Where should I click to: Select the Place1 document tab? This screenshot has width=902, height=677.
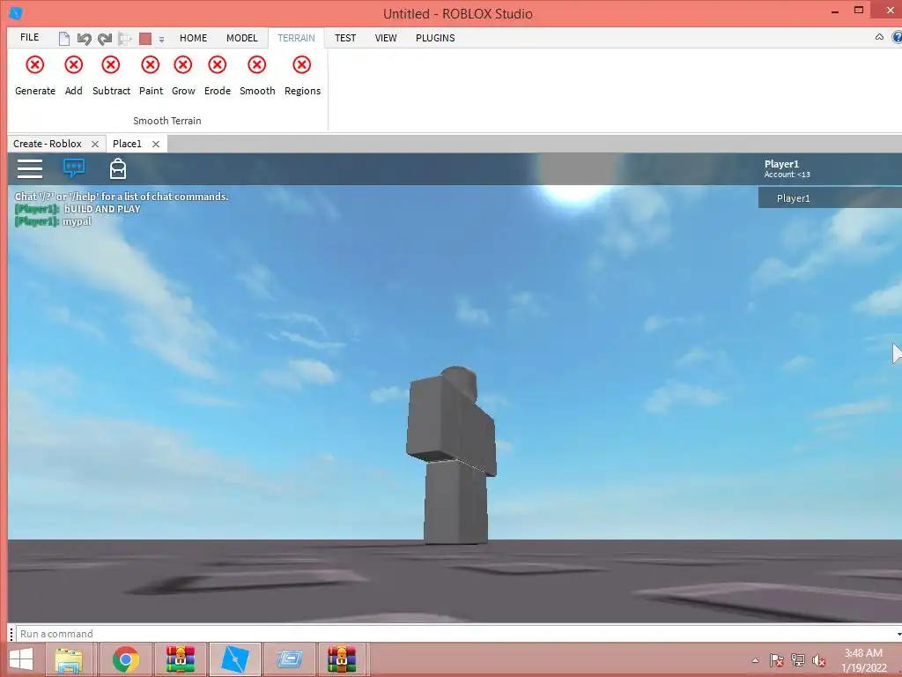pyautogui.click(x=127, y=144)
